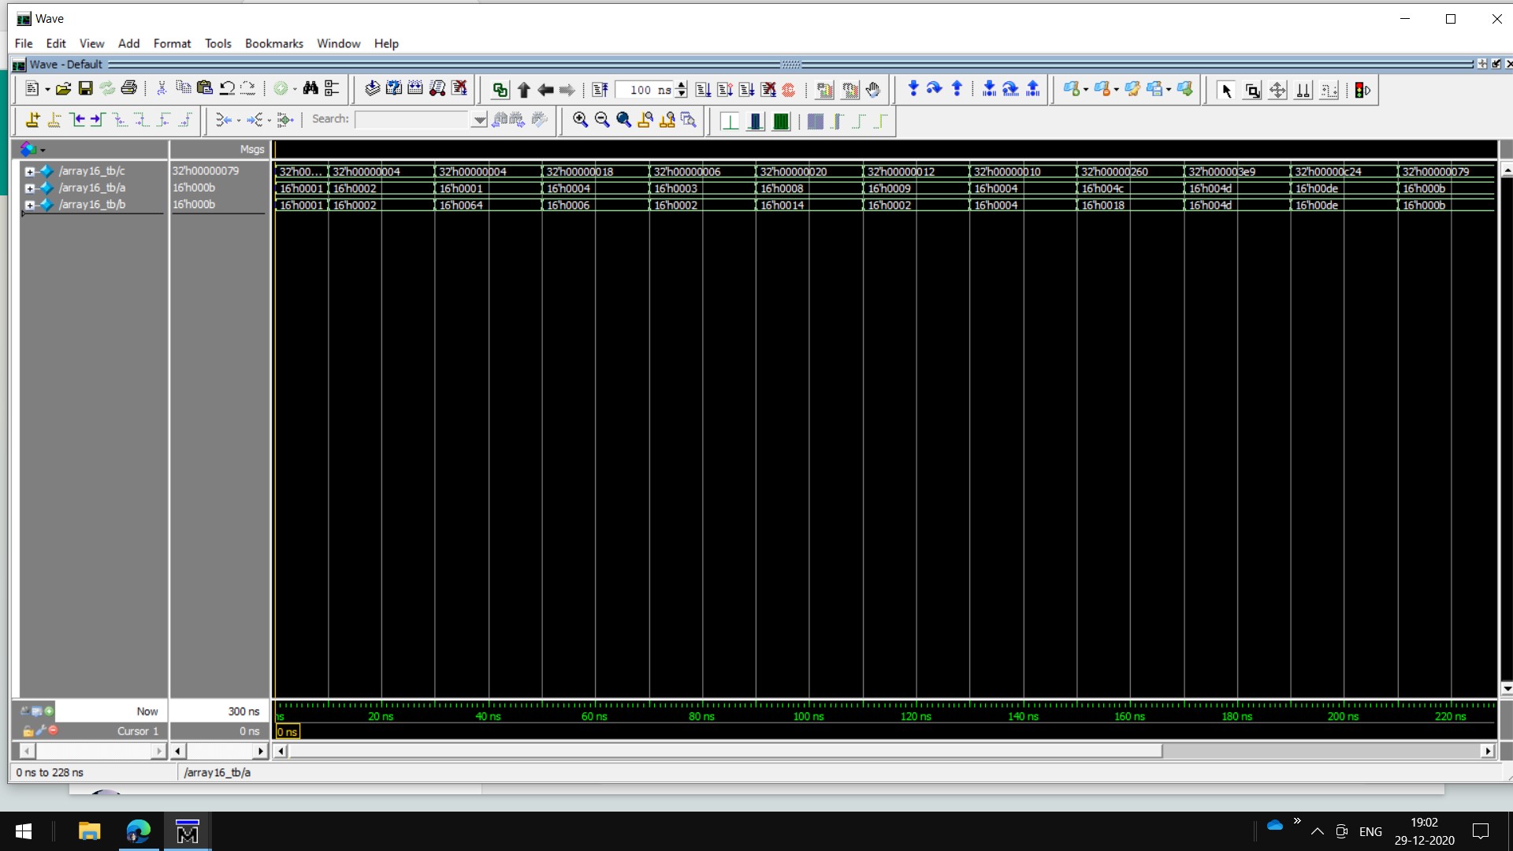Open the Bookmarks menu
Viewport: 1513px width, 851px height.
coord(273,43)
